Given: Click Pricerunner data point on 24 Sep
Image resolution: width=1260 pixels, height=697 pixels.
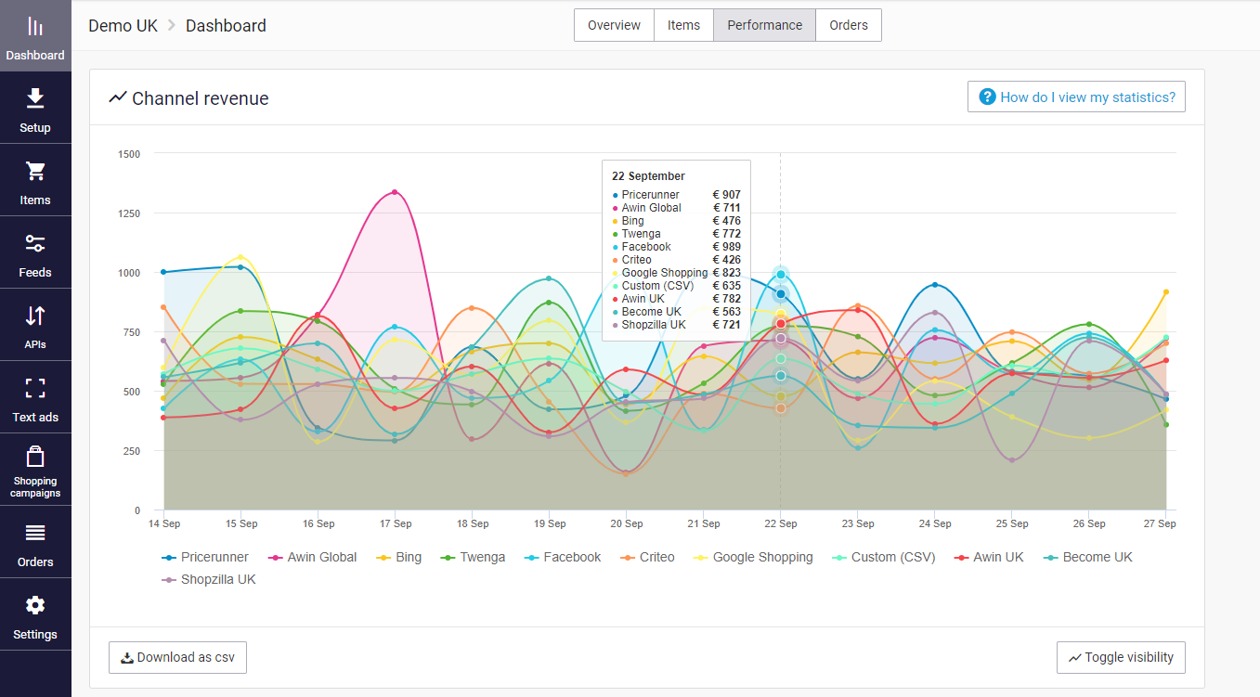Looking at the screenshot, I should tap(935, 285).
